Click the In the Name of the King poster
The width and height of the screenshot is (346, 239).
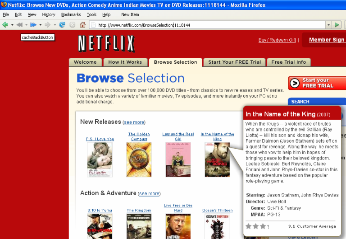click(x=217, y=159)
